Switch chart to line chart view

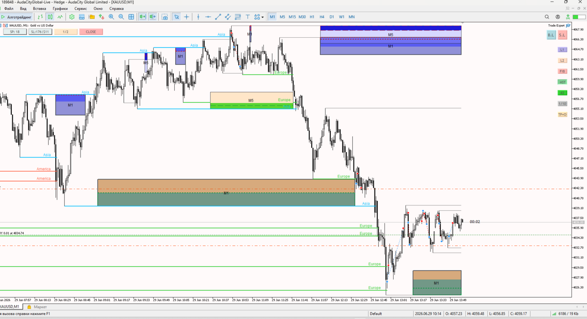(60, 17)
